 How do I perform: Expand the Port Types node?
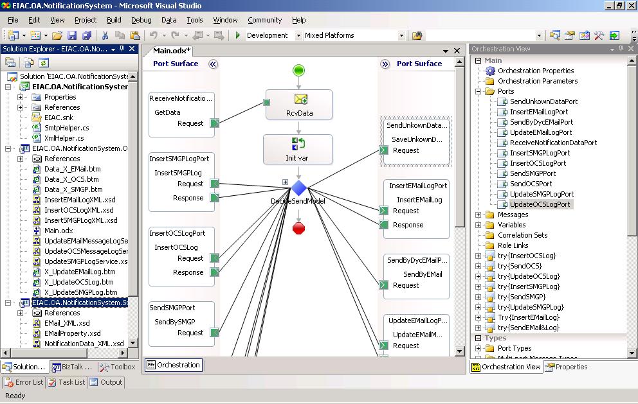coord(479,348)
